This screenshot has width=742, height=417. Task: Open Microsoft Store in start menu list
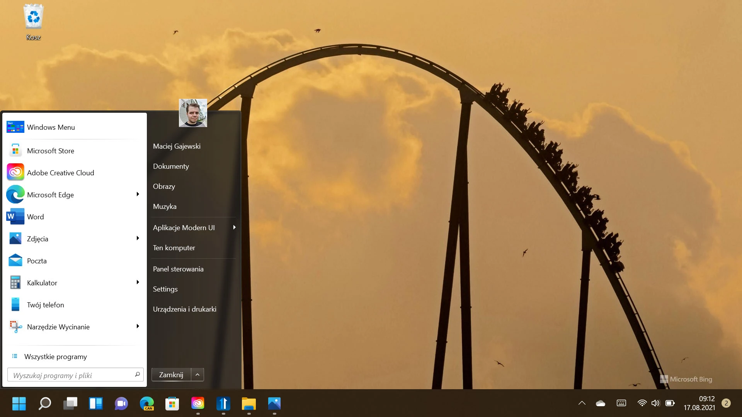[x=74, y=151]
